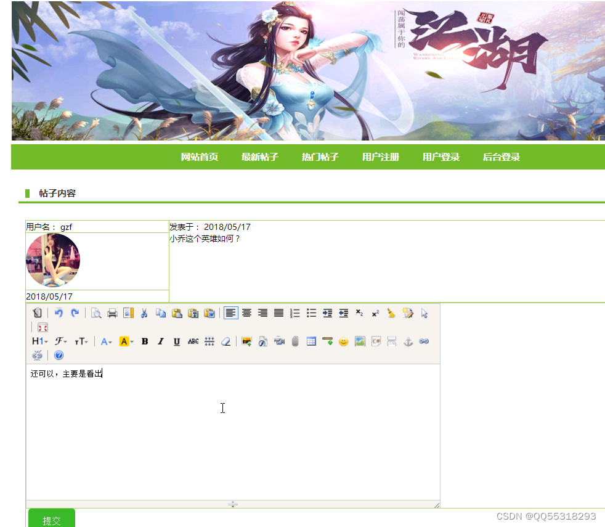Toggle center text alignment
The width and height of the screenshot is (605, 527).
click(246, 313)
